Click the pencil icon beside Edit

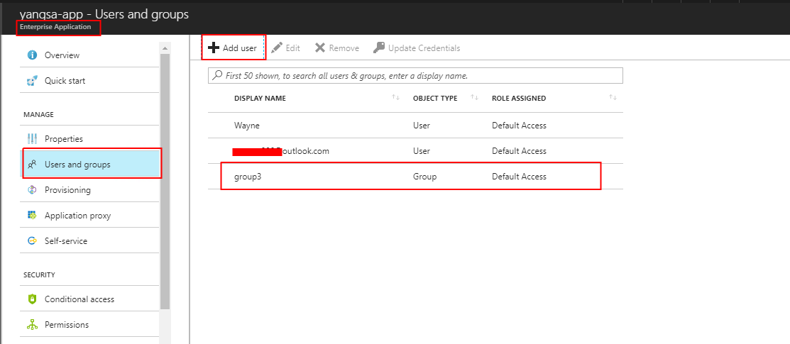277,48
